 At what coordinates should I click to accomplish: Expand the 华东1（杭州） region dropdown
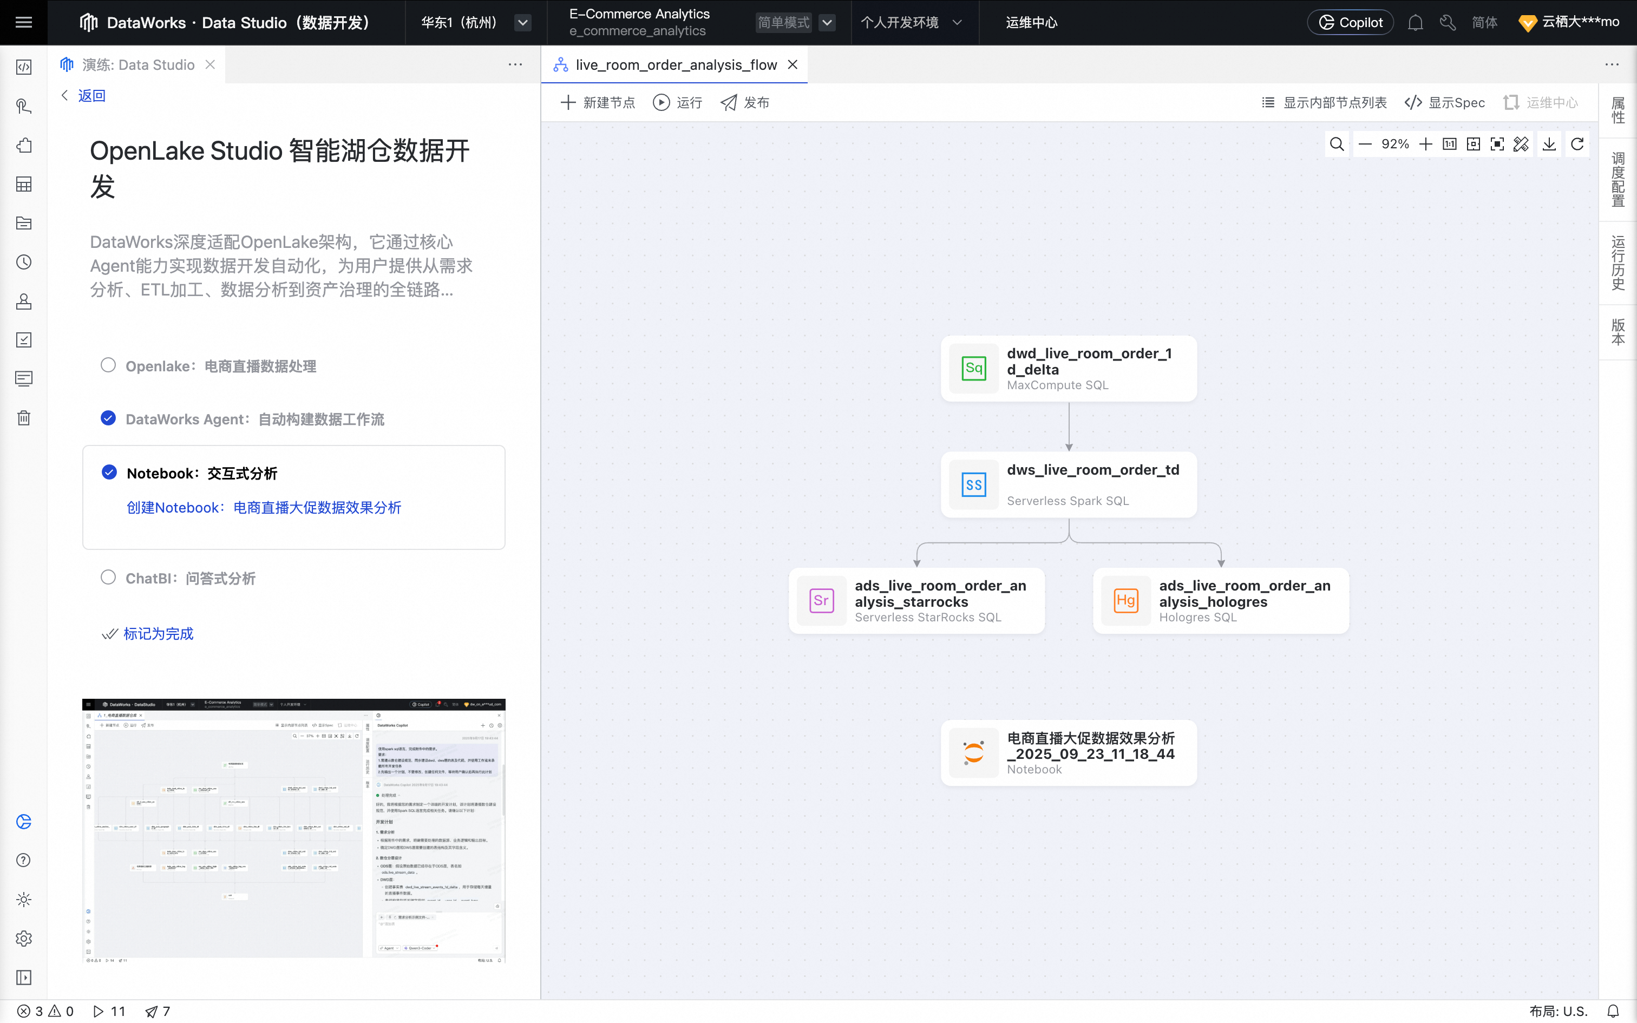(x=522, y=23)
